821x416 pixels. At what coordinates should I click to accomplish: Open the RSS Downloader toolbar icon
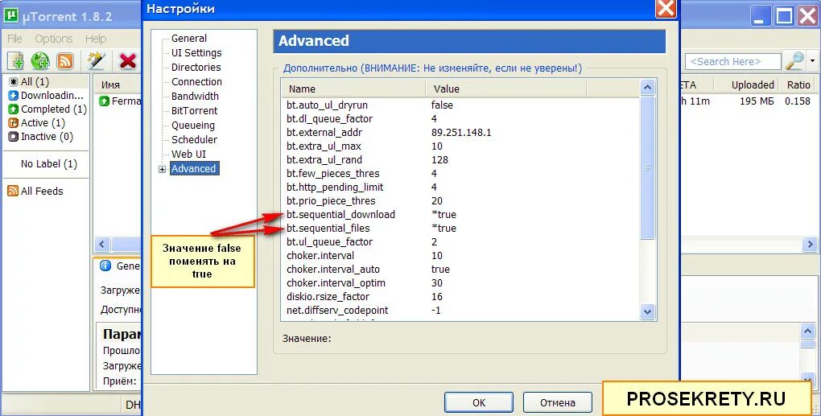point(65,61)
